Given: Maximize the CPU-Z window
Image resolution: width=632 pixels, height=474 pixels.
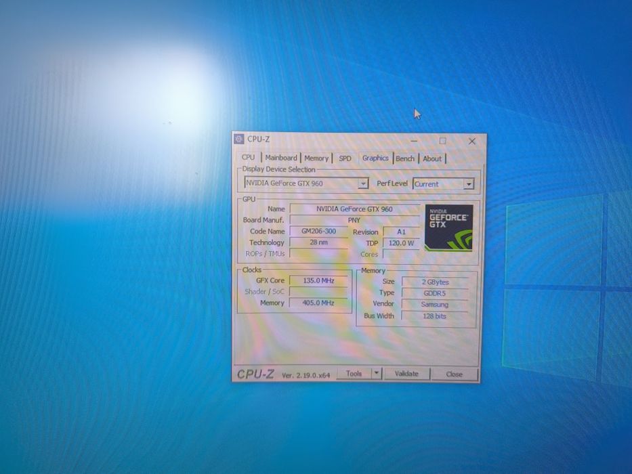Looking at the screenshot, I should click(x=442, y=141).
